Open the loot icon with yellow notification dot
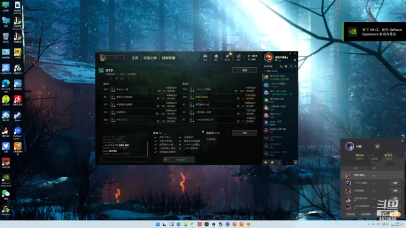The image size is (406, 228). [227, 56]
